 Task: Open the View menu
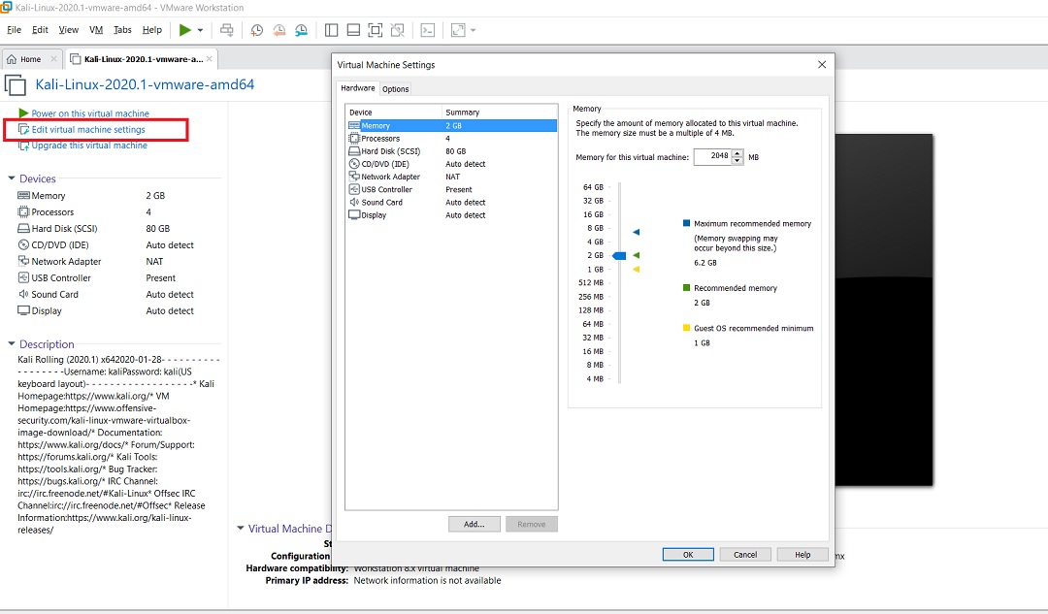[68, 30]
